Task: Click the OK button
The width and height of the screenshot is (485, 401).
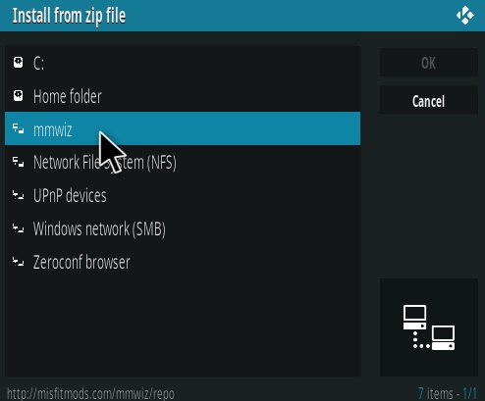Action: (429, 63)
